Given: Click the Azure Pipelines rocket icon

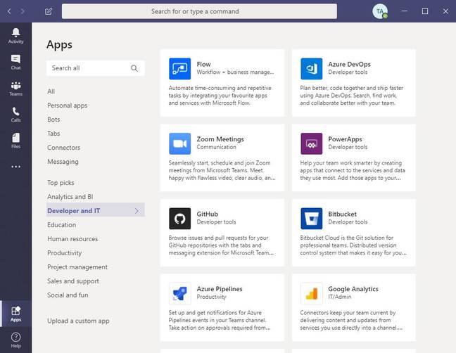Looking at the screenshot, I should pyautogui.click(x=179, y=293).
